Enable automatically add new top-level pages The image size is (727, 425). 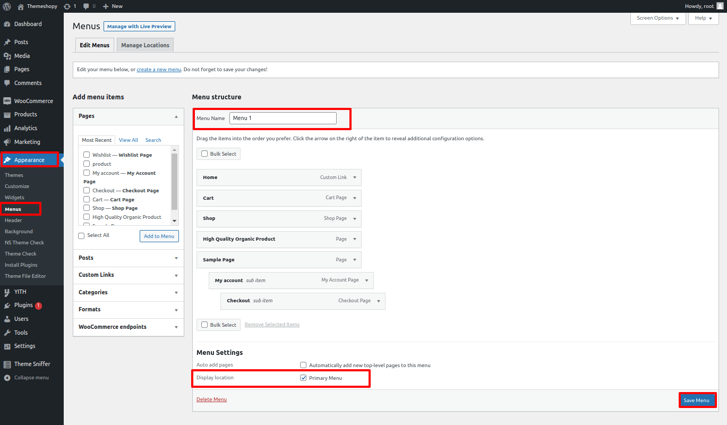[x=303, y=365]
